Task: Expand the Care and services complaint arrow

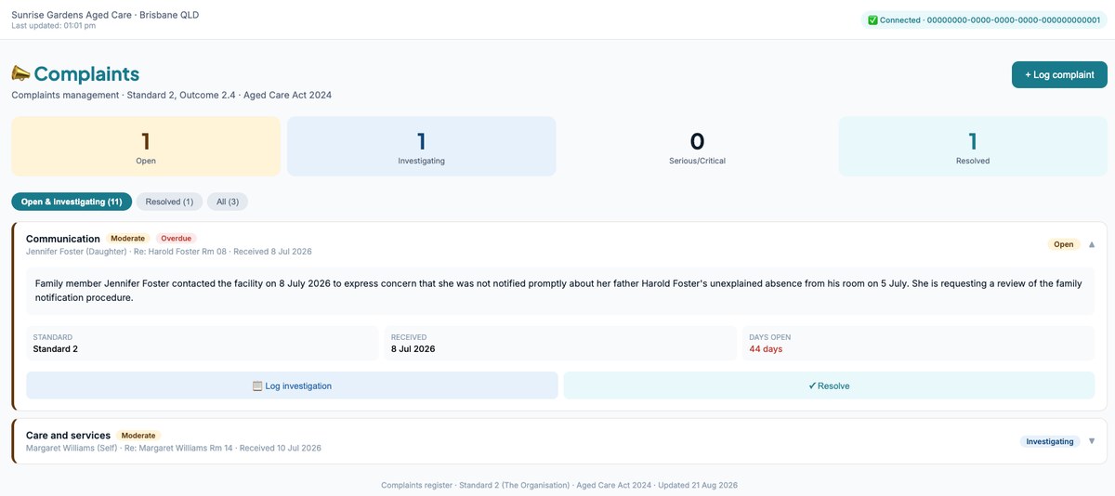Action: coord(1092,441)
